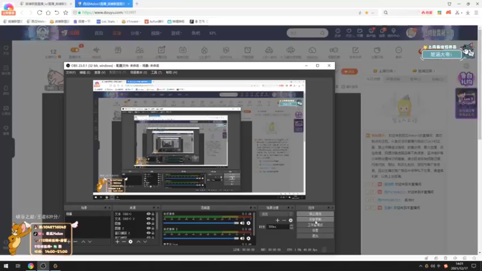
Task: Open the address bar history dropdown chevron
Action: [372, 13]
